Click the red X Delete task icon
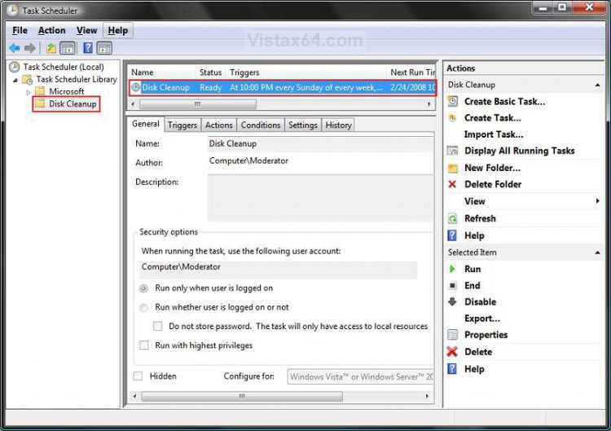The width and height of the screenshot is (611, 431). 452,351
